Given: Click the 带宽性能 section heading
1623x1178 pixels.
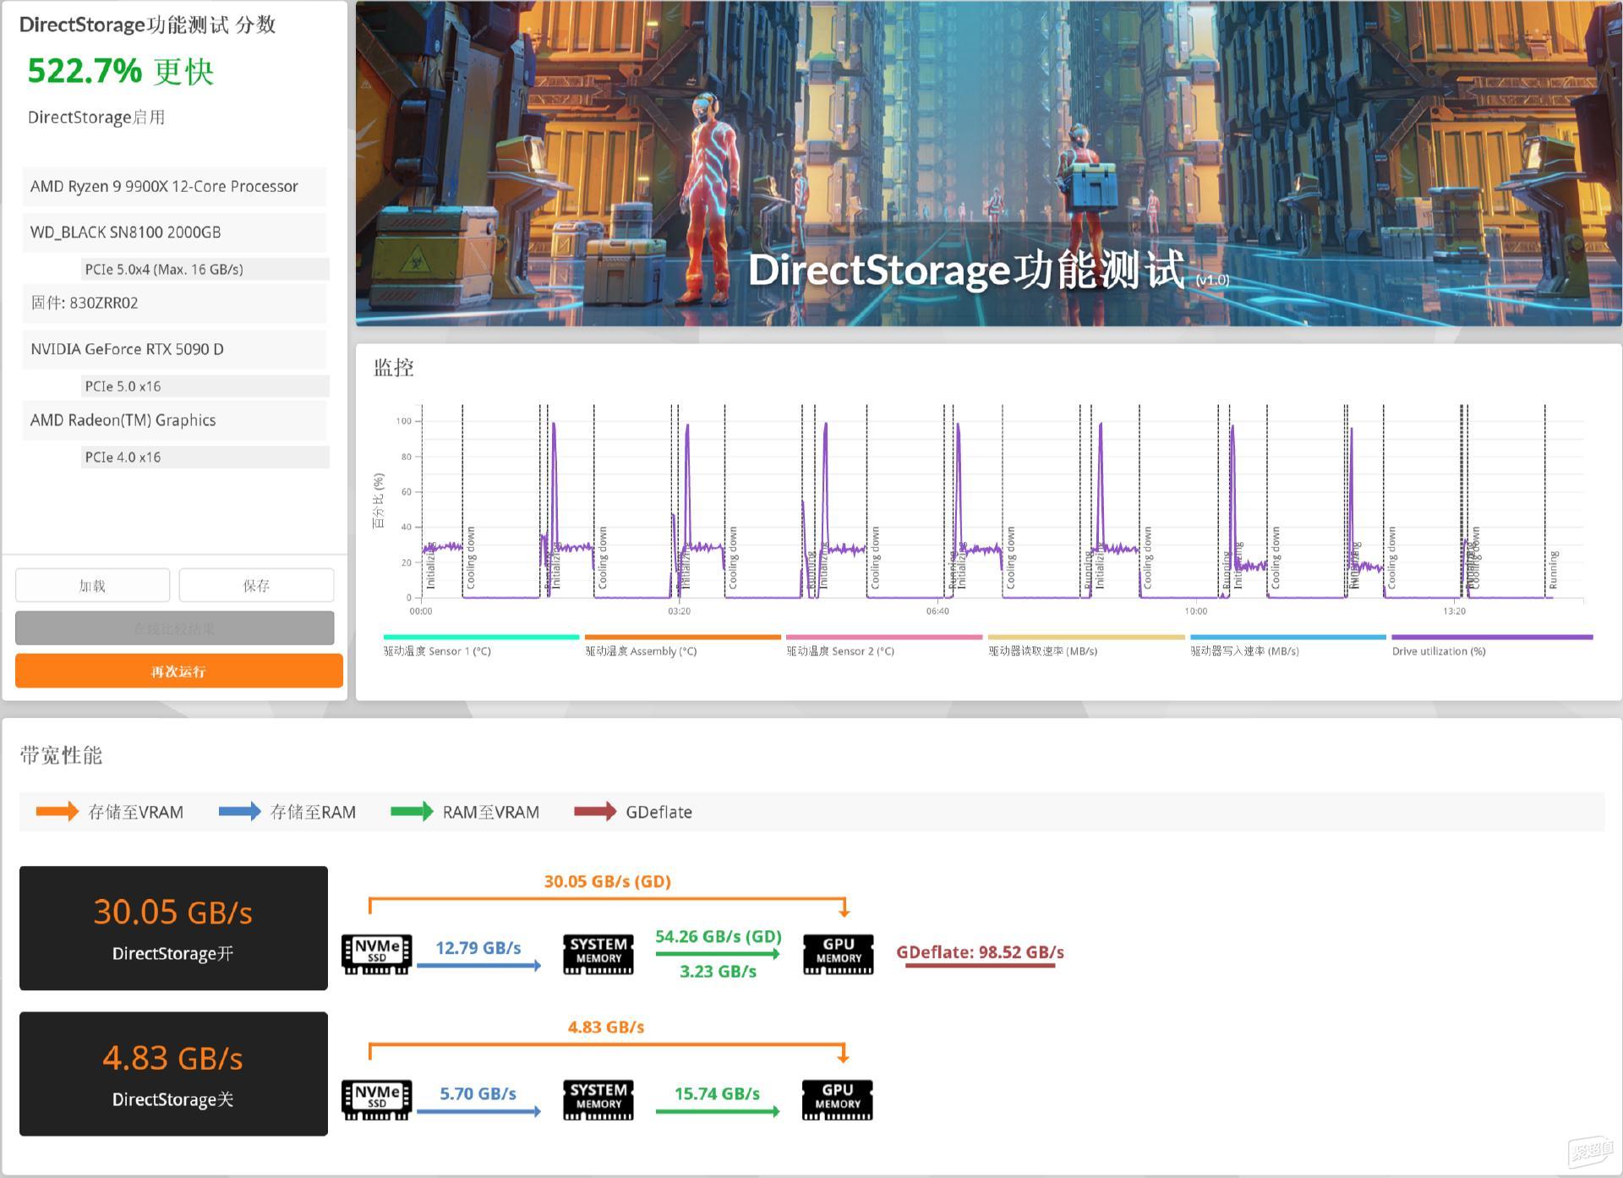Looking at the screenshot, I should pyautogui.click(x=61, y=755).
